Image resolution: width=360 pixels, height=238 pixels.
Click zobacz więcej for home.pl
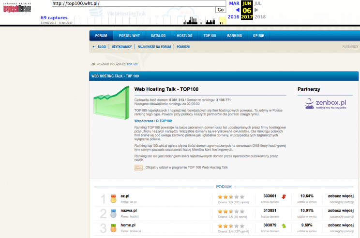[x=341, y=225]
